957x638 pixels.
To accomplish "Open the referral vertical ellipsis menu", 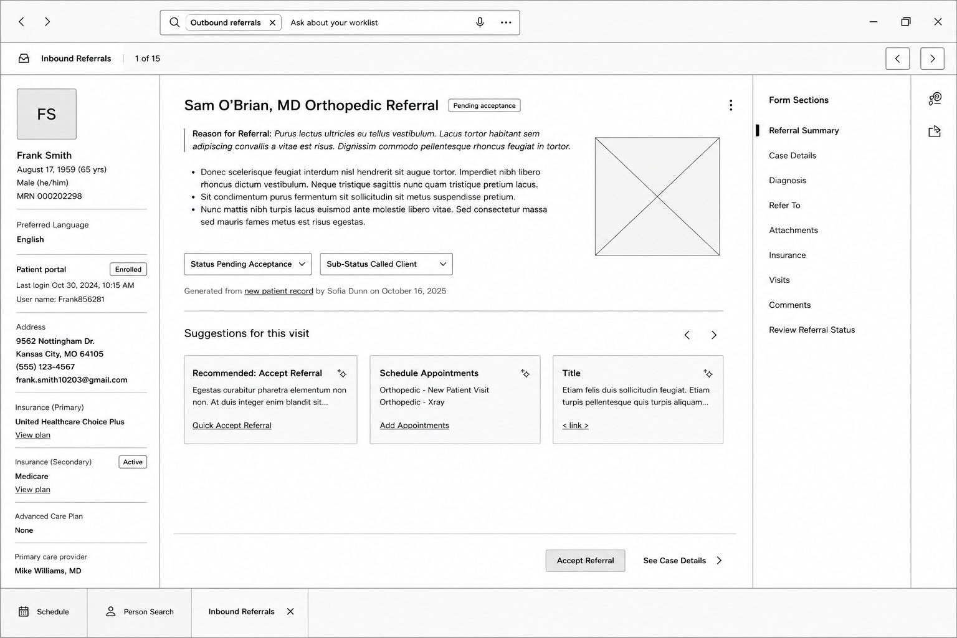I will pyautogui.click(x=730, y=105).
